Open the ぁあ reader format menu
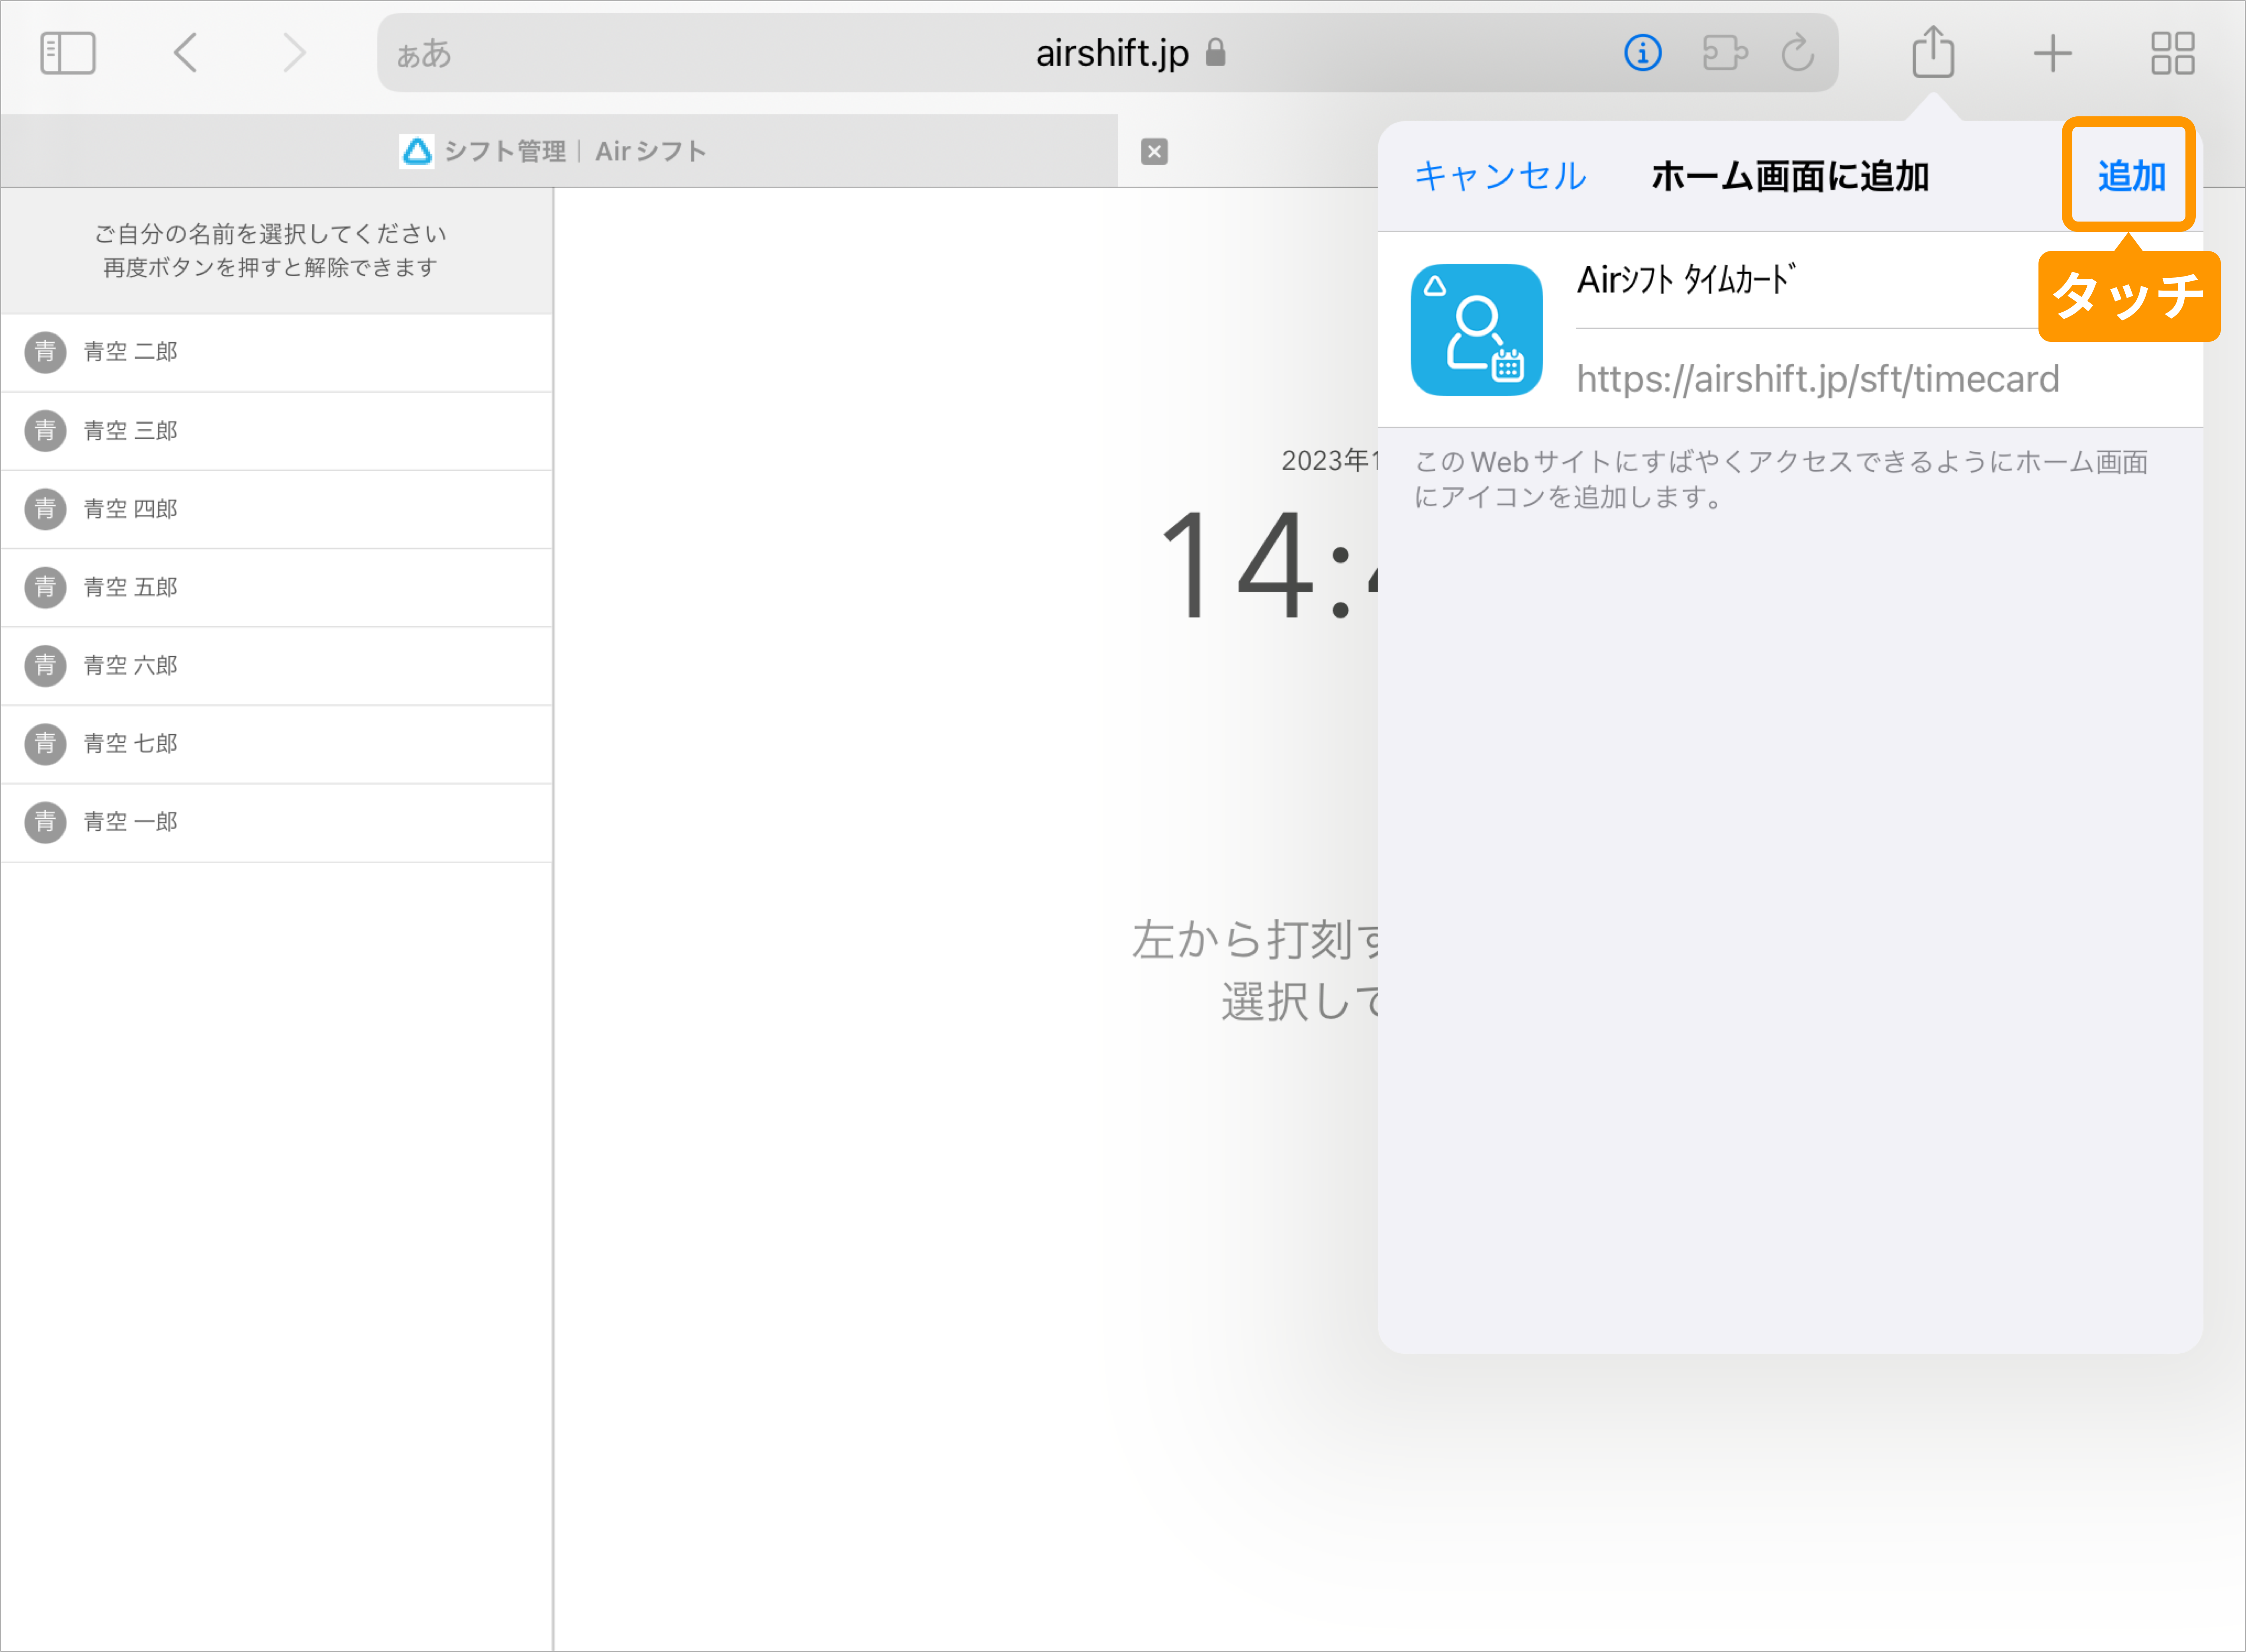The height and width of the screenshot is (1652, 2246). [x=424, y=54]
